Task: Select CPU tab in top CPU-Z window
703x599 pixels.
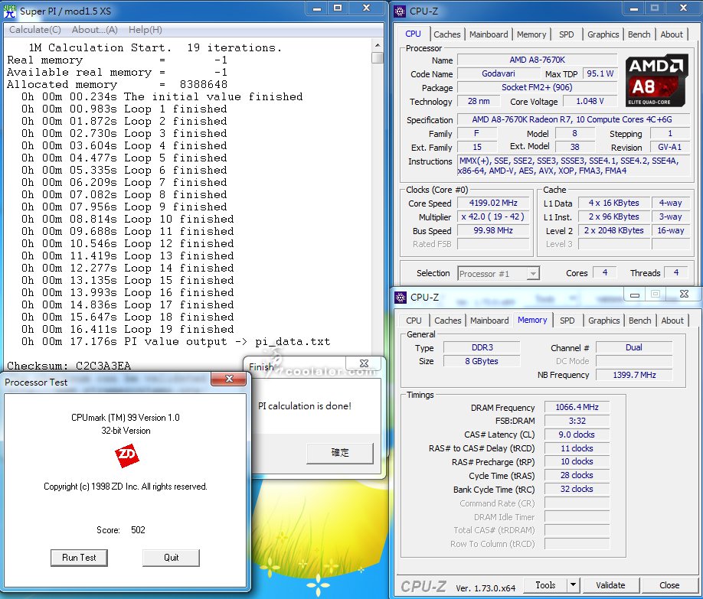Action: coord(413,34)
